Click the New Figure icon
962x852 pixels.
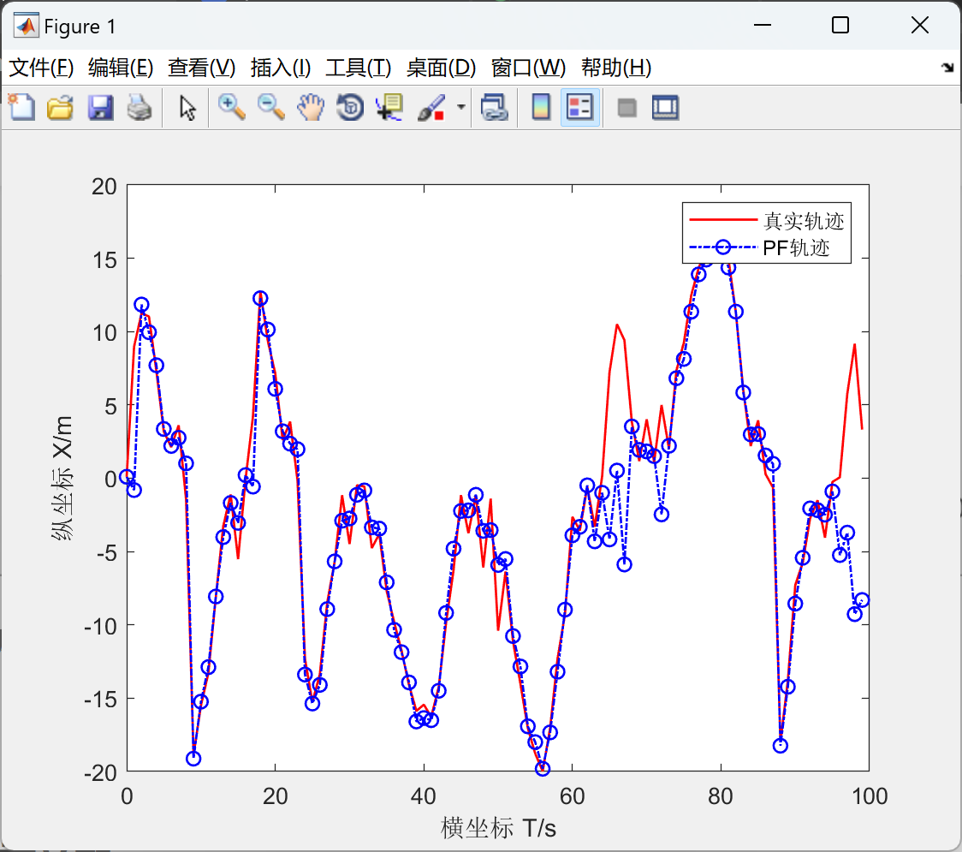[21, 107]
